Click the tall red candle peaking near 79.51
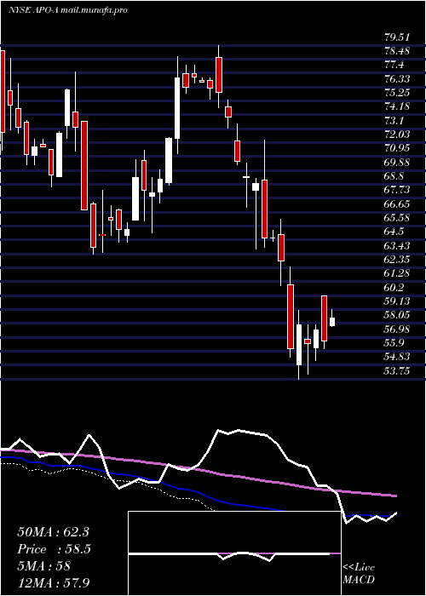 coord(219,75)
